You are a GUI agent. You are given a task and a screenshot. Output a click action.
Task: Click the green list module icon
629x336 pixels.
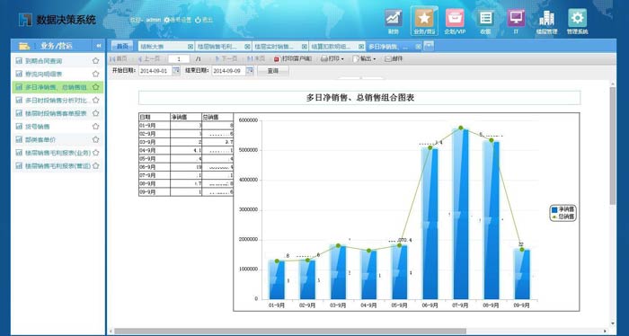pos(485,19)
